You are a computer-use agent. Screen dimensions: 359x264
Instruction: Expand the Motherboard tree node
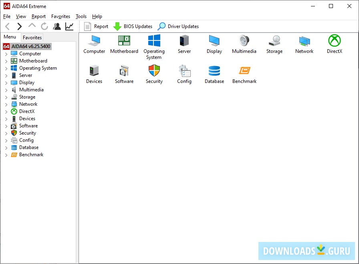pyautogui.click(x=6, y=61)
